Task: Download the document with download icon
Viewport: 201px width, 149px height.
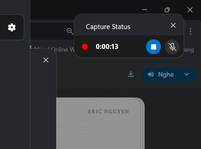Action: [131, 74]
